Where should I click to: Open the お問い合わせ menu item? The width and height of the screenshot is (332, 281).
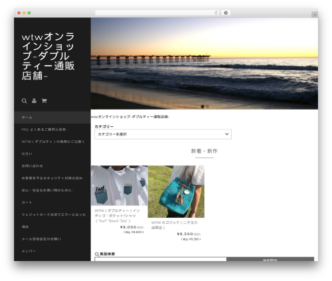click(33, 166)
